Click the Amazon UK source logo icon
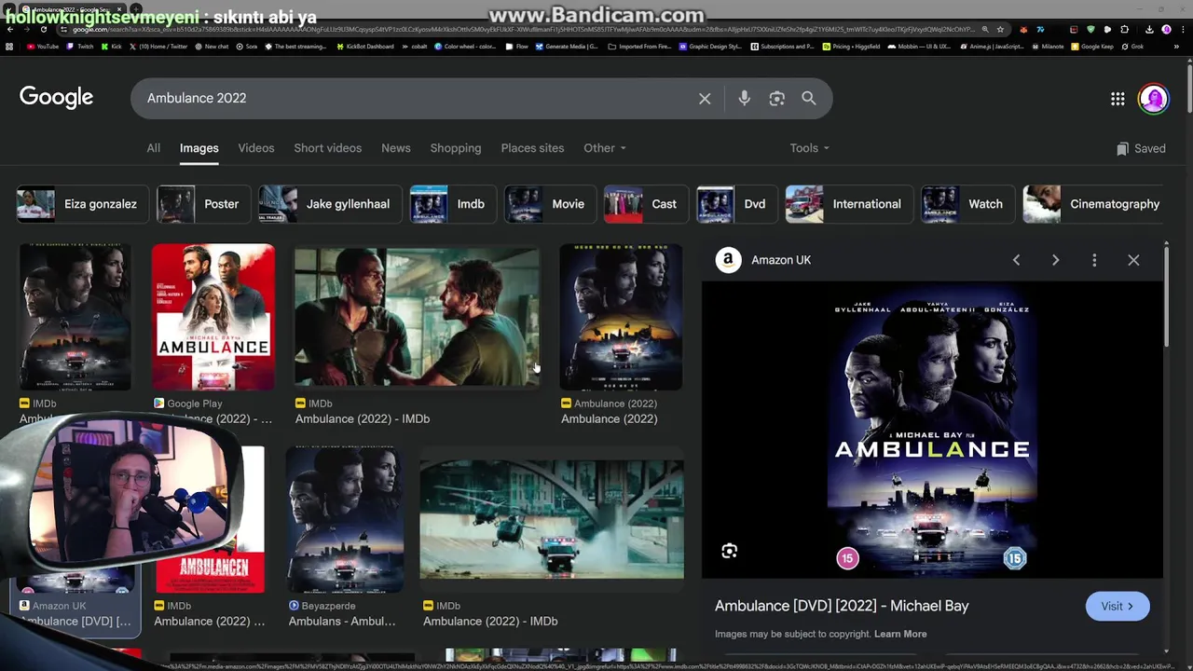Viewport: 1193px width, 671px height. pos(728,260)
